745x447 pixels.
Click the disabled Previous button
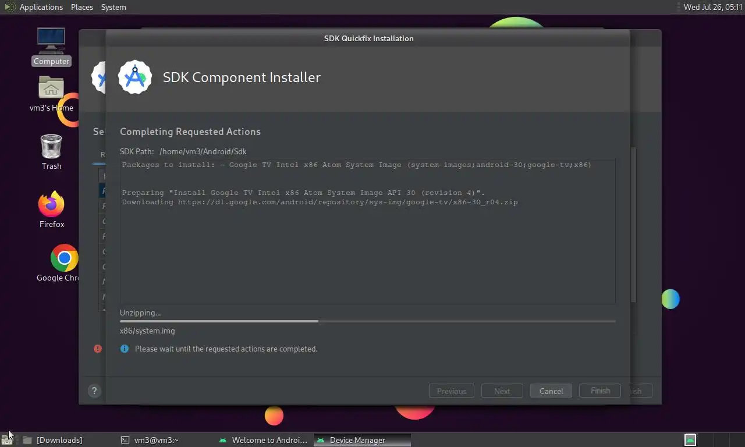(452, 391)
